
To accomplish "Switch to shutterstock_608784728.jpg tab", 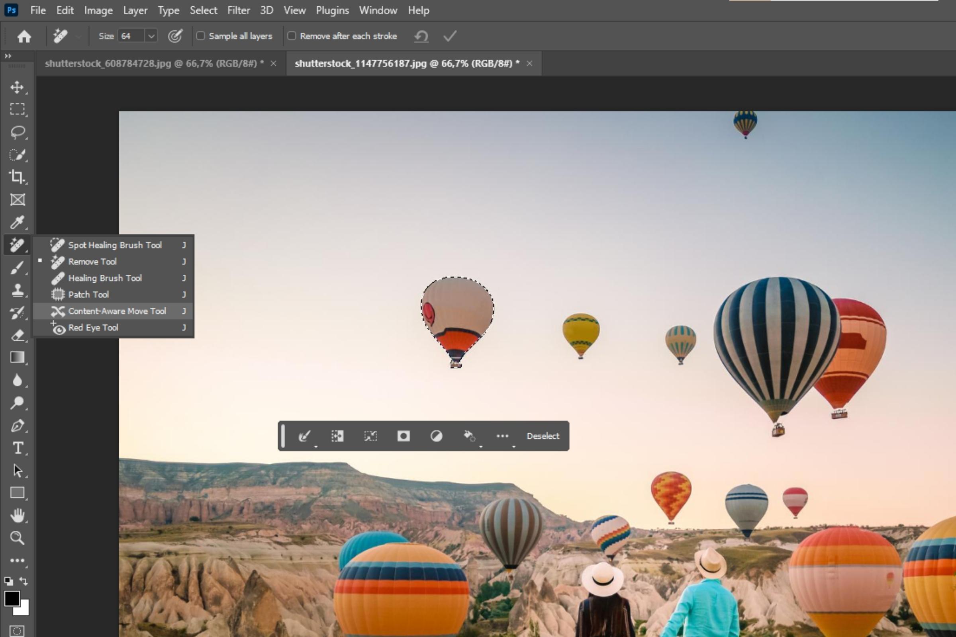I will [151, 63].
